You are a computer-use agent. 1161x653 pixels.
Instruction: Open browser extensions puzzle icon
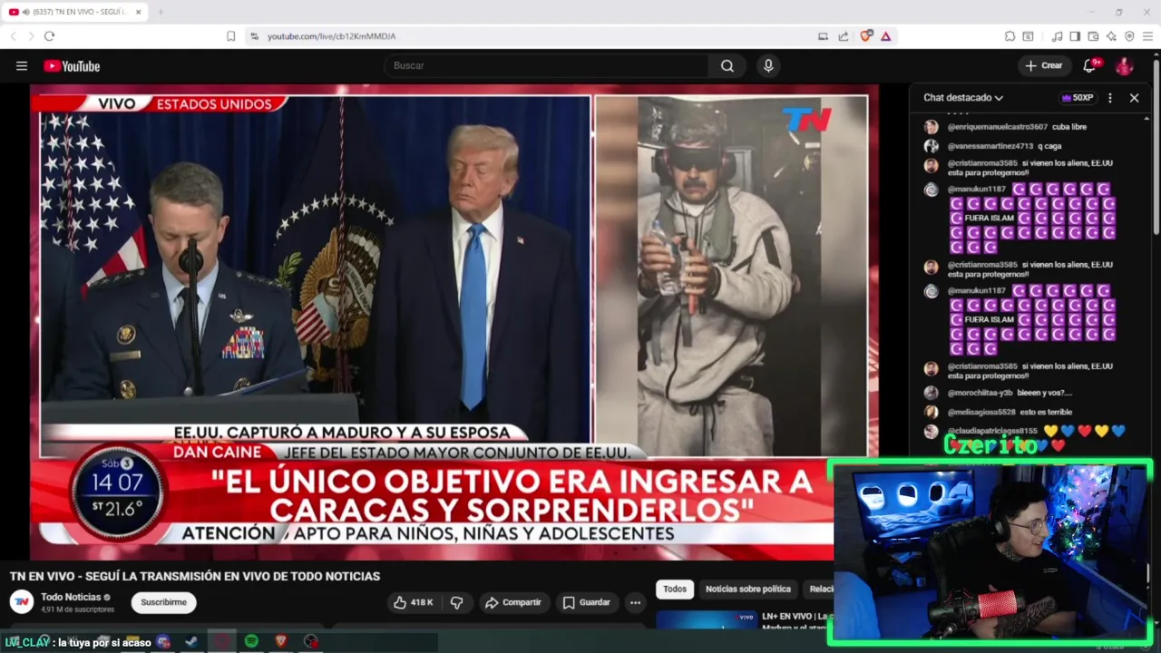click(1010, 36)
